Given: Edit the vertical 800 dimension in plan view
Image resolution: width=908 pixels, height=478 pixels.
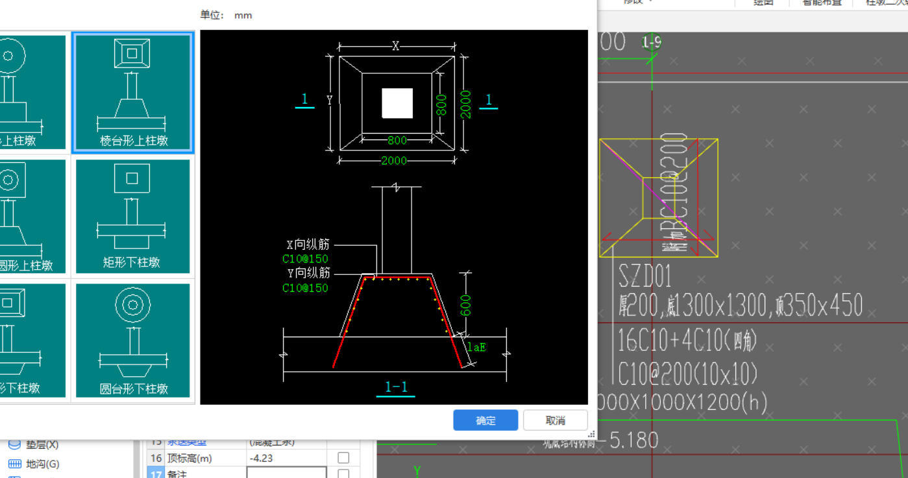Looking at the screenshot, I should (x=441, y=104).
